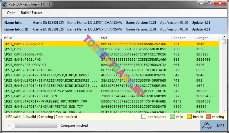Image resolution: width=229 pixels, height=133 pixels.
Task: Click the PS3-ISO-Rebuilder title bar icon
Action: pyautogui.click(x=4, y=3)
